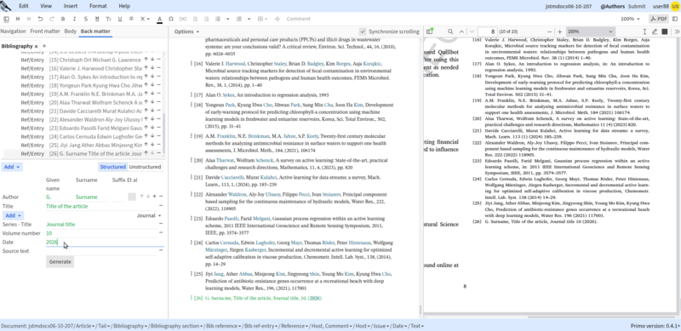Toggle the right side panel icon beside PDF

click(x=675, y=19)
